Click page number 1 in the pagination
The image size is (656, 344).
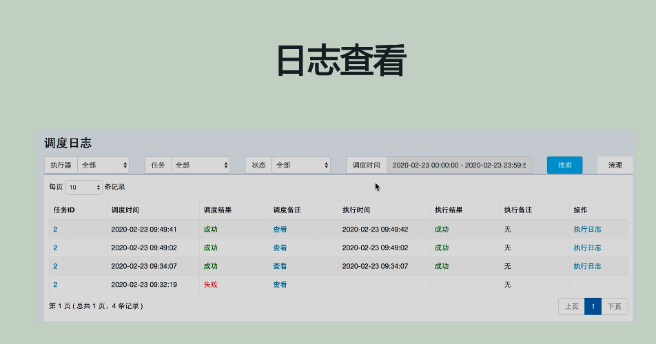point(593,306)
